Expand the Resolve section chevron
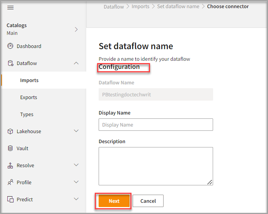268x214 pixels. pyautogui.click(x=76, y=165)
